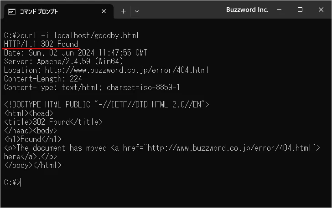Open a new tab with the plus button
332x208 pixels.
123,11
